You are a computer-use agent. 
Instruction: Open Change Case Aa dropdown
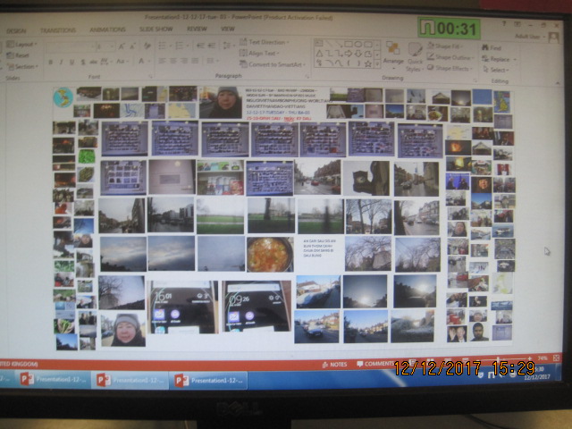(122, 62)
